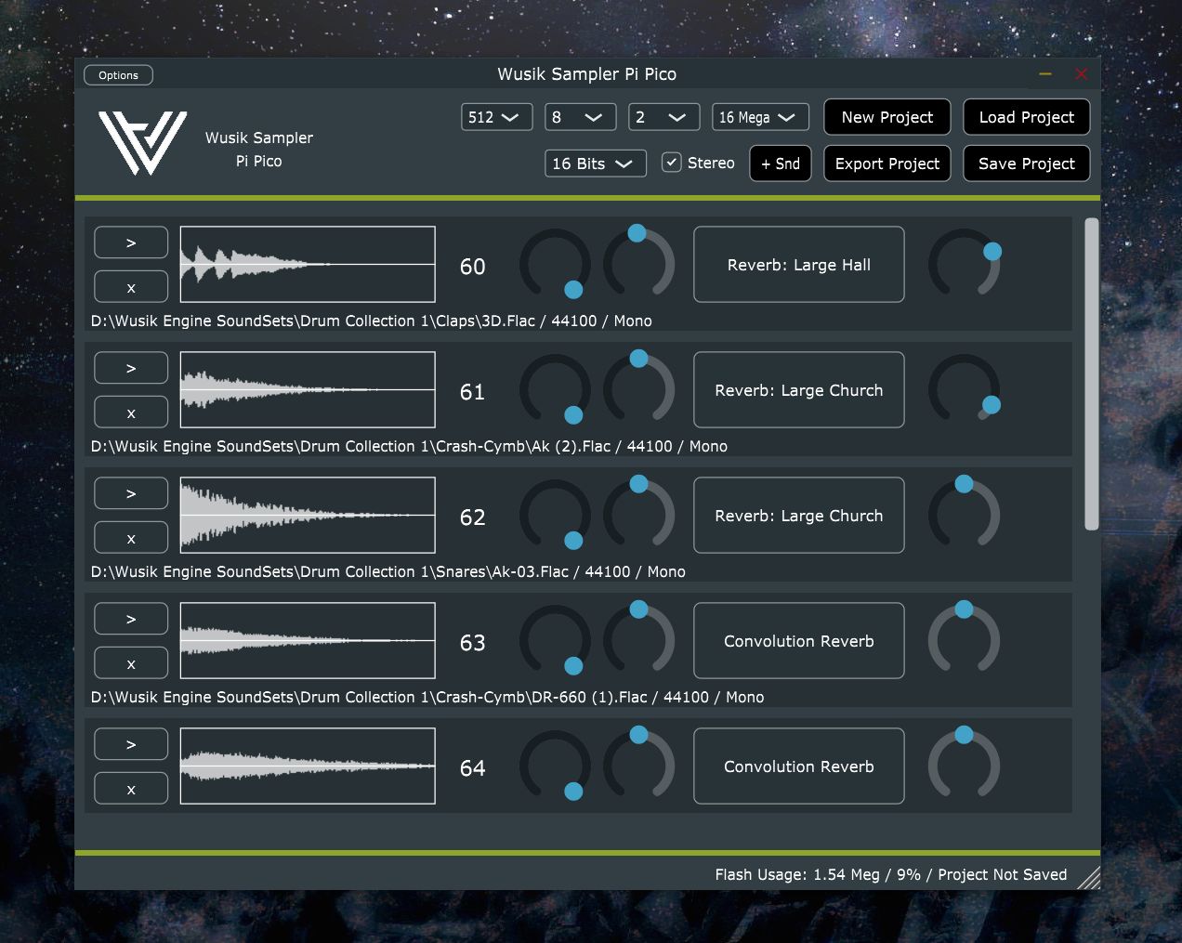Open Reverb: Large Church effect on note 61
This screenshot has height=943, width=1182.
pyautogui.click(x=799, y=390)
